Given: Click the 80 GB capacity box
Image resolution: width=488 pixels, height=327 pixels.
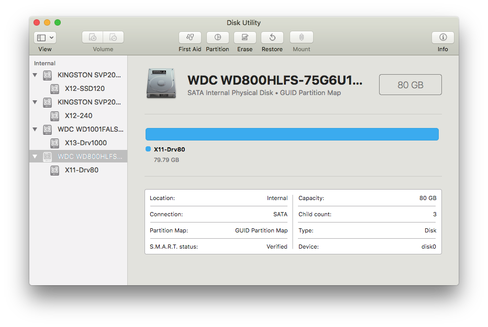Looking at the screenshot, I should point(410,85).
